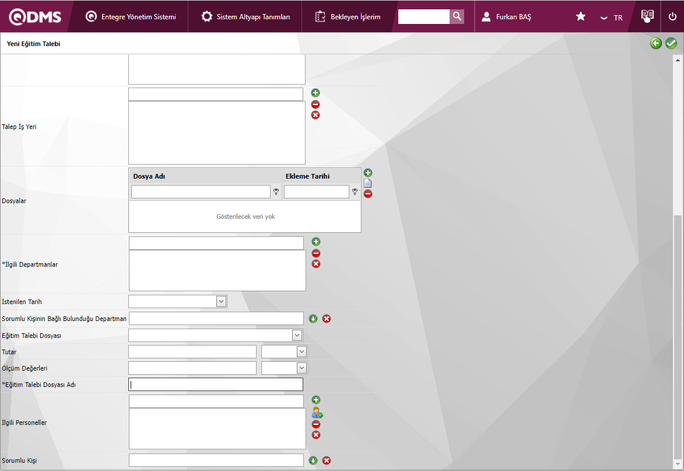Click Ekleme Tarihi filter input

(x=316, y=191)
